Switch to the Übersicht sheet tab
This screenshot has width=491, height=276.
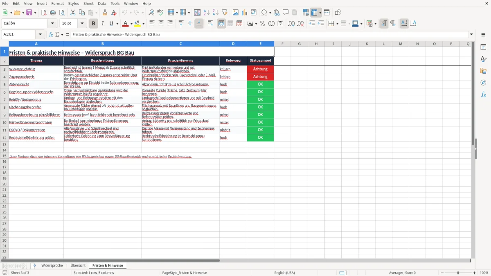tap(78, 265)
